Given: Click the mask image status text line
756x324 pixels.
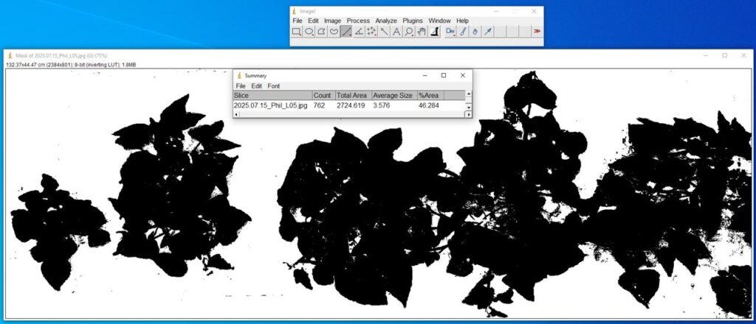Looking at the screenshot, I should 71,64.
